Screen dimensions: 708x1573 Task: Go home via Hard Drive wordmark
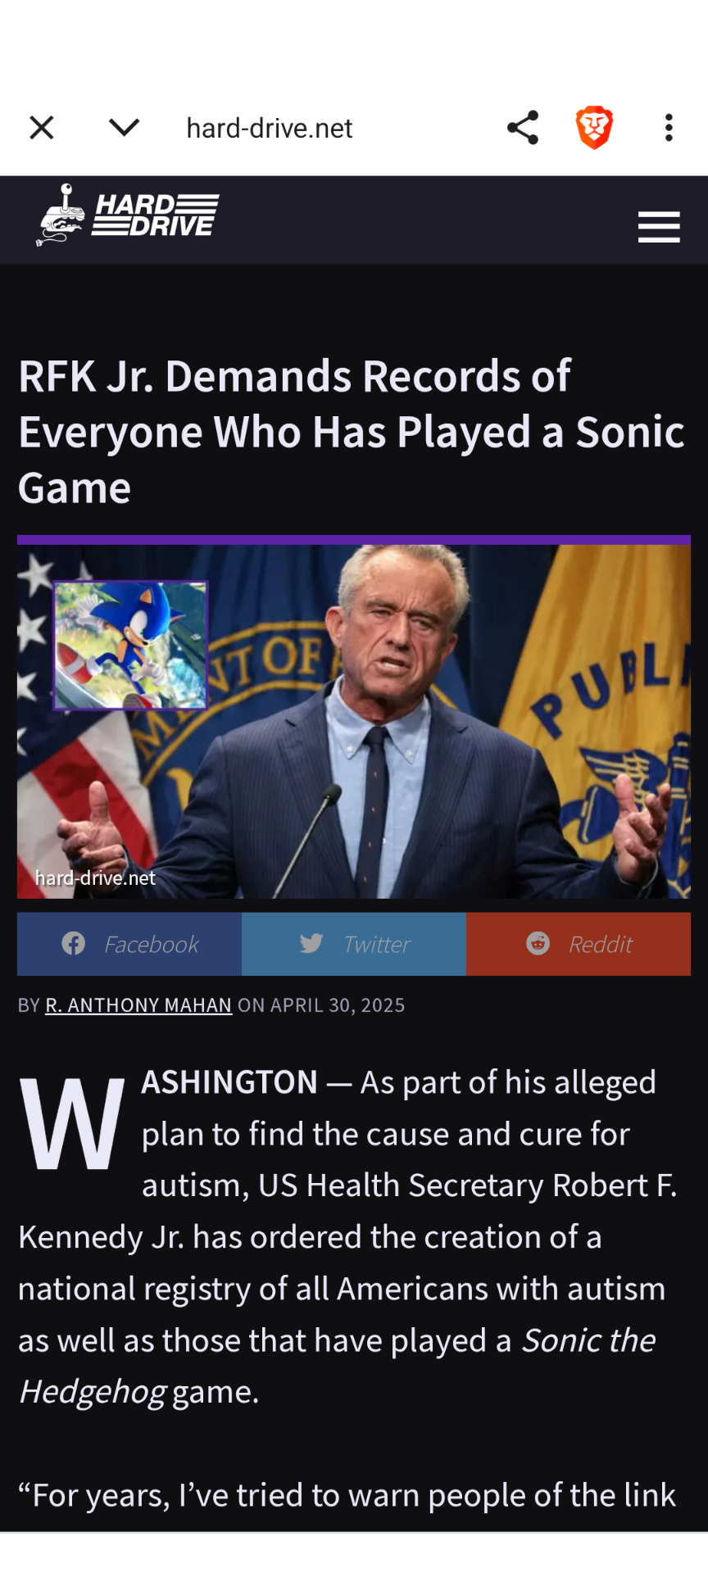coord(156,215)
